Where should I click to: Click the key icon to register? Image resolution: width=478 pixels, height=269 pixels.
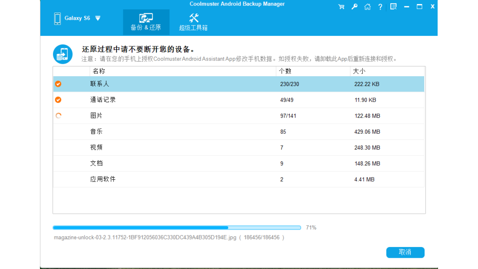tap(354, 6)
